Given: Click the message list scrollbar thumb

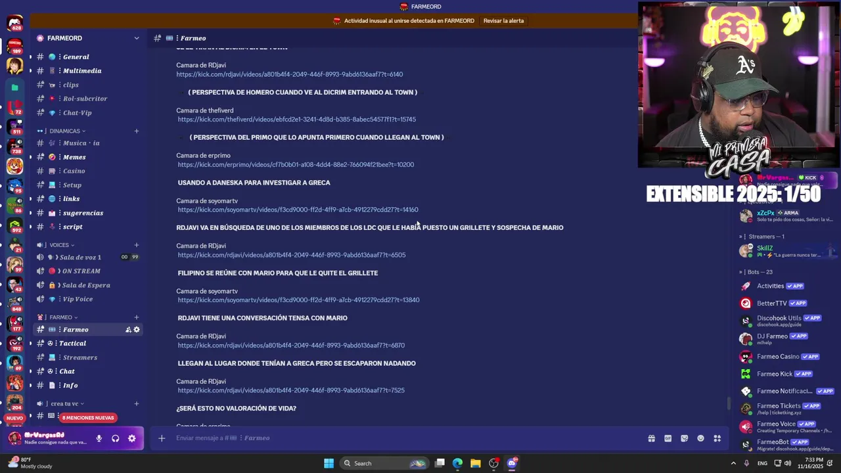Looking at the screenshot, I should tap(727, 403).
